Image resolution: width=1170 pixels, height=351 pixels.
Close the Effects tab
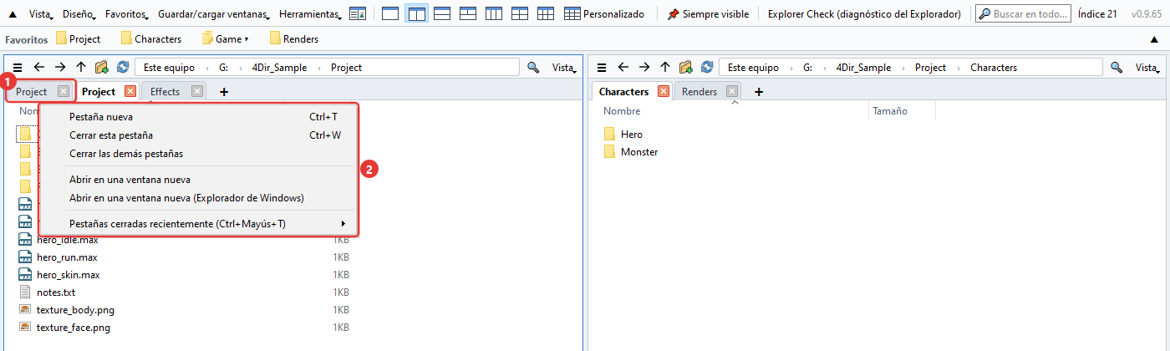coord(197,92)
